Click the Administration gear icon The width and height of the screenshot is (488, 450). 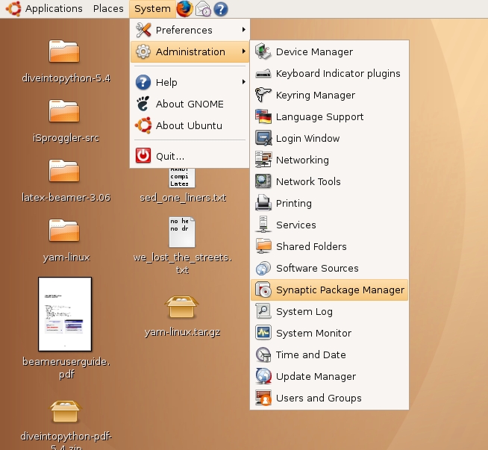(x=143, y=51)
